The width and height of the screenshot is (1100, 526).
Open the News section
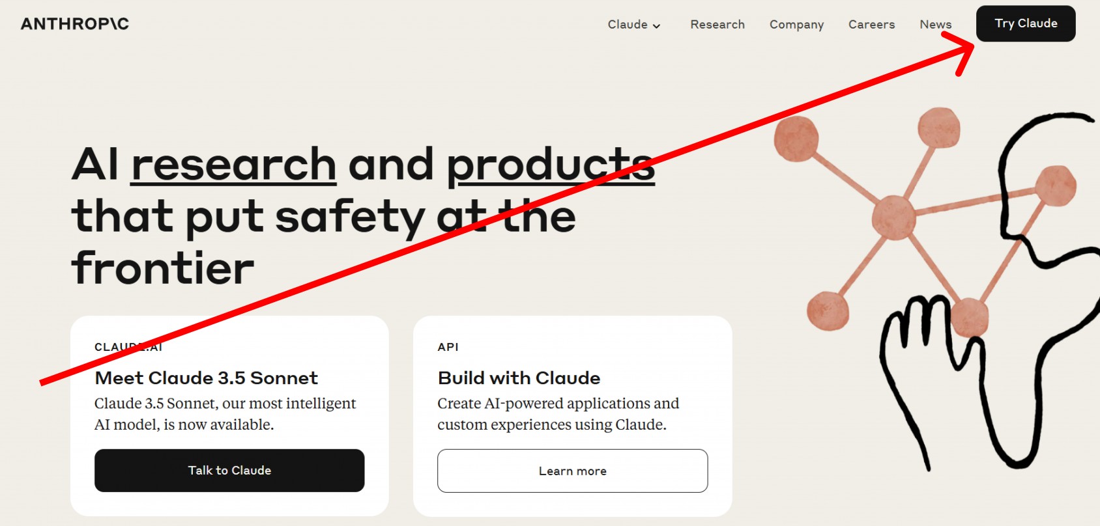tap(935, 24)
